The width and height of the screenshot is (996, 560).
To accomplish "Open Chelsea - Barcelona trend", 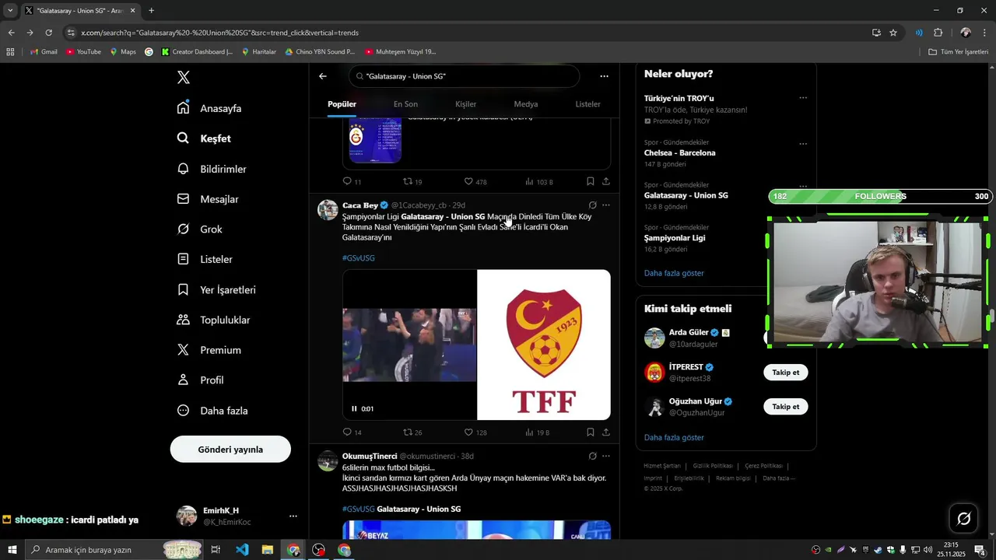I will click(x=679, y=153).
